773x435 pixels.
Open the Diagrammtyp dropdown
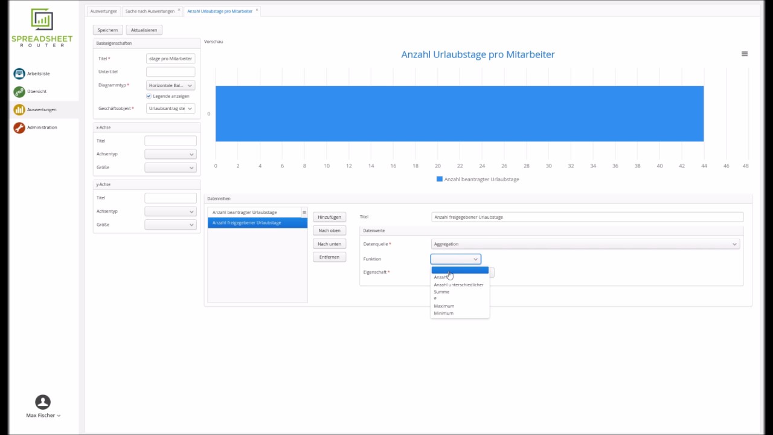click(x=170, y=86)
